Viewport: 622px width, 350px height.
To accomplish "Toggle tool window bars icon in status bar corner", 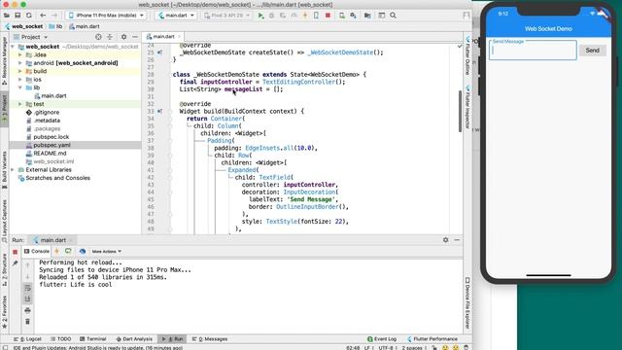I will pos(5,348).
